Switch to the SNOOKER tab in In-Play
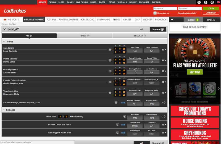 click(x=140, y=36)
